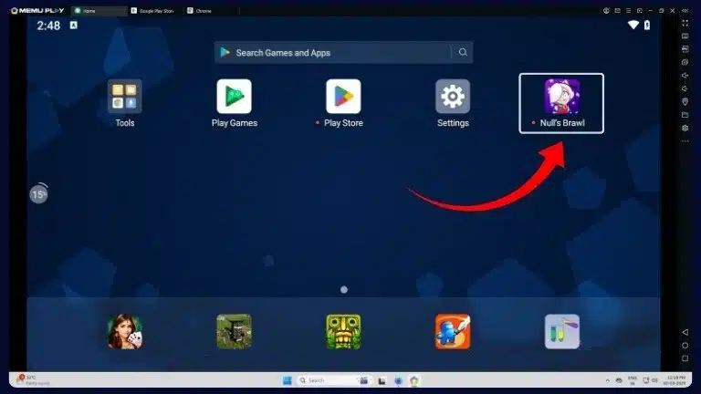Viewport: 701px width, 394px height.
Task: Switch to the Home tab
Action: point(99,11)
